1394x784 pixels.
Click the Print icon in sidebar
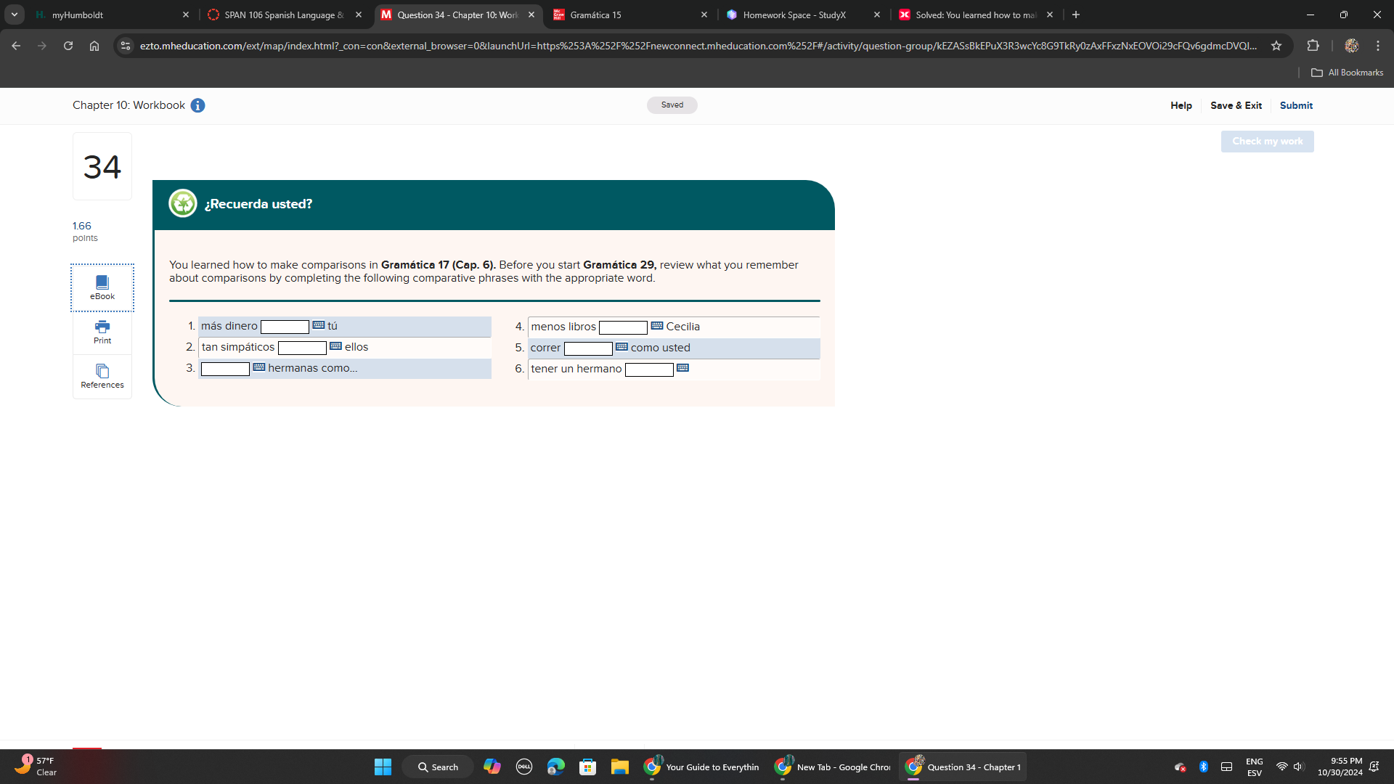point(102,332)
